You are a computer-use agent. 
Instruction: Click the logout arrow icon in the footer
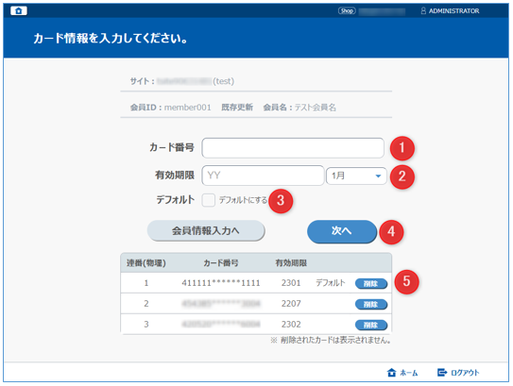442,372
